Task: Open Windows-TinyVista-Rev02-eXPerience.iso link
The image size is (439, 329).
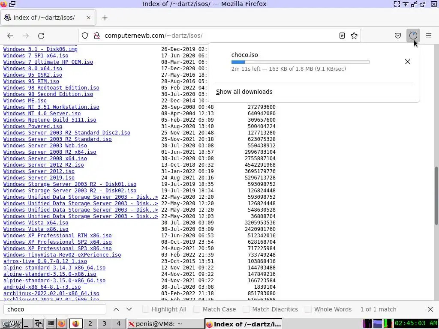Action: tap(62, 255)
